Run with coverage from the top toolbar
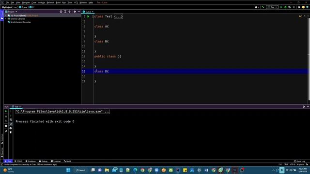 (x=290, y=7)
